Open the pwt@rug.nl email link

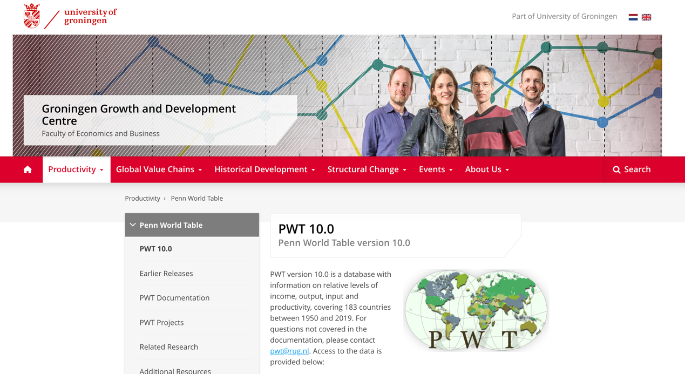(289, 351)
